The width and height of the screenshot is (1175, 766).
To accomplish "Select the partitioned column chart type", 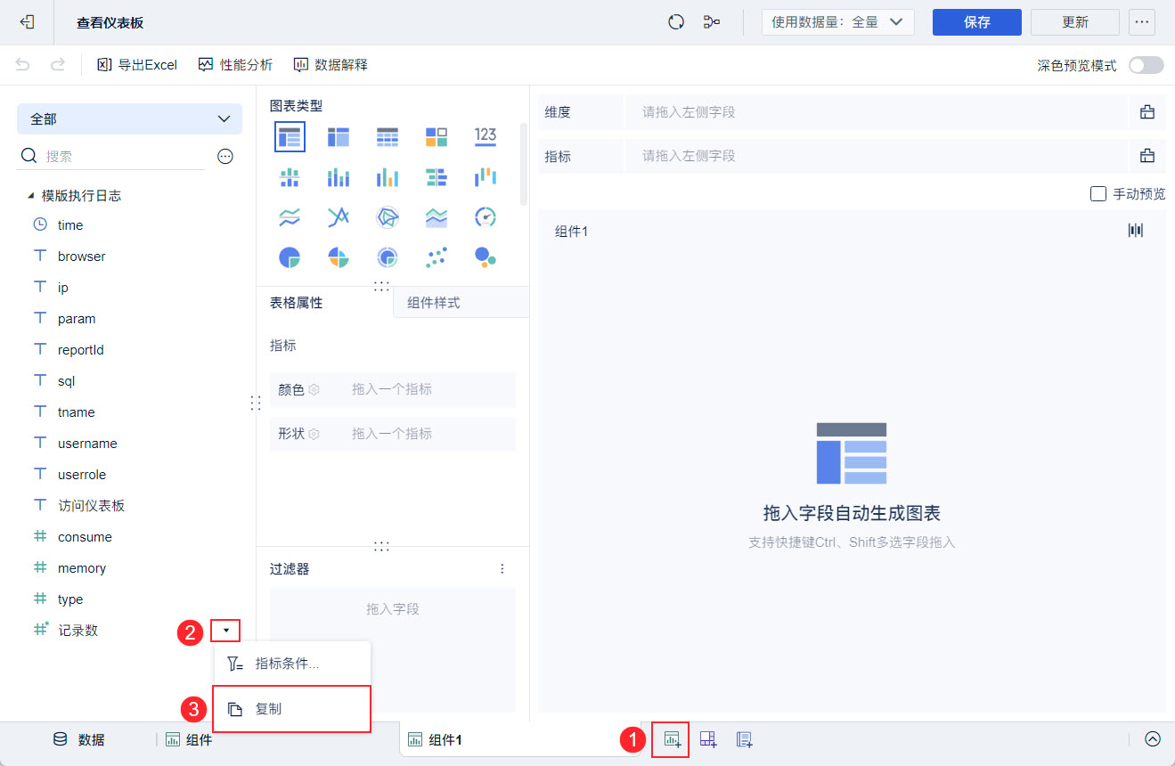I will (290, 177).
